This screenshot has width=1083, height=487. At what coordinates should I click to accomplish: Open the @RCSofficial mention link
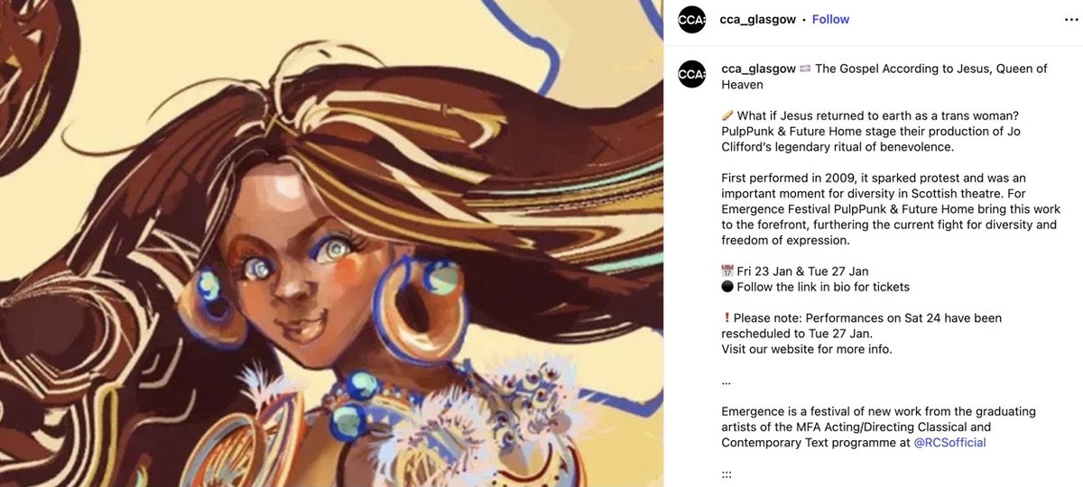pos(949,443)
